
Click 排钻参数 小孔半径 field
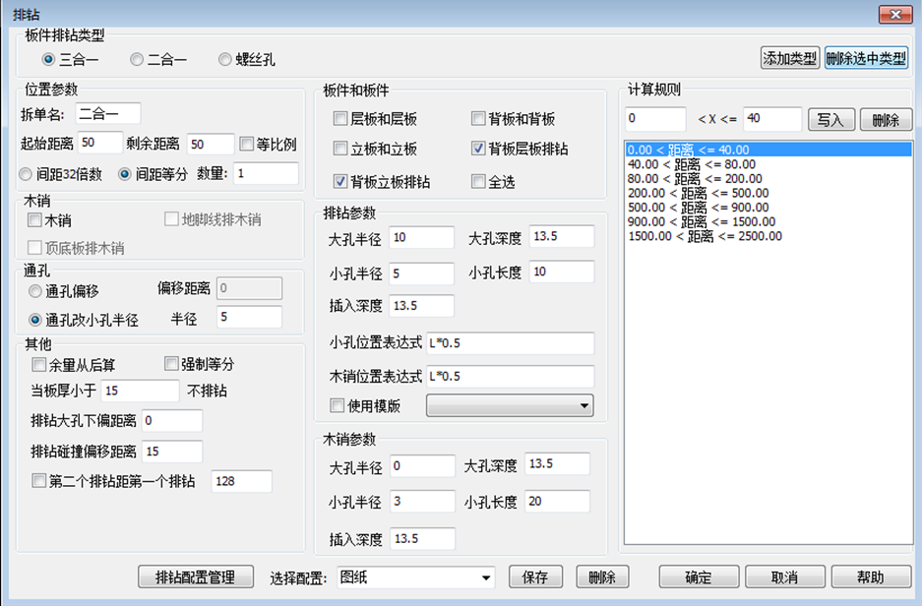[x=421, y=273]
